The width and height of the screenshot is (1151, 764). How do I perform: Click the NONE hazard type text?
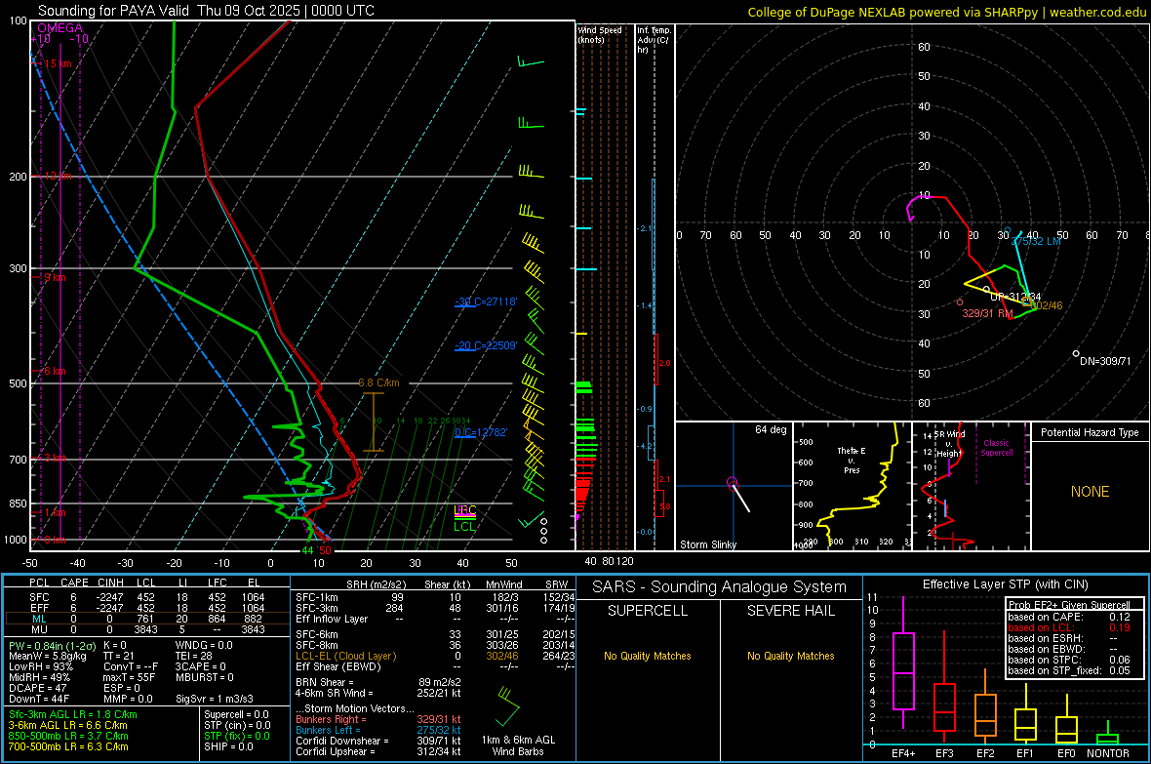[x=1090, y=492]
